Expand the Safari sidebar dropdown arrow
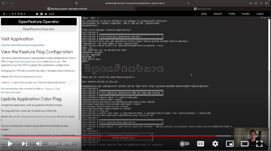 [7, 3]
